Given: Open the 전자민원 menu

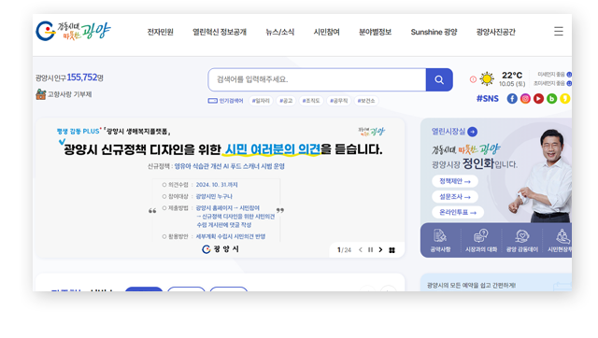Looking at the screenshot, I should (161, 32).
